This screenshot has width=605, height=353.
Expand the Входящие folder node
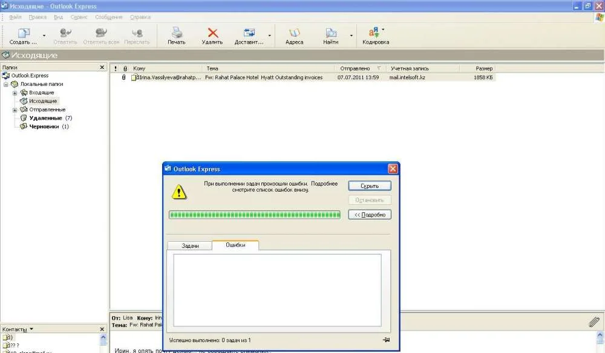coord(15,93)
